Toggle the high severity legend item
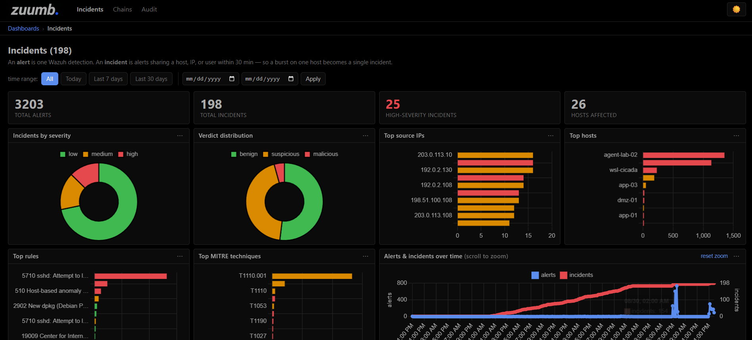 128,154
